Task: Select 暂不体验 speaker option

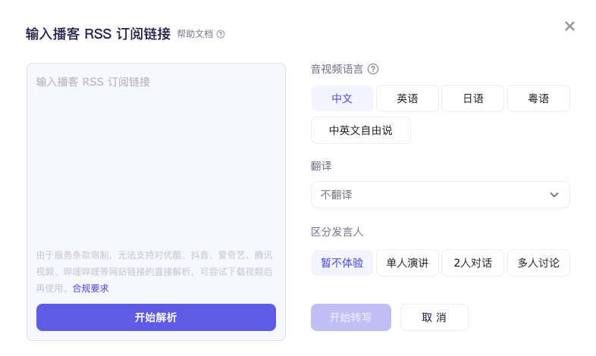Action: pyautogui.click(x=342, y=263)
